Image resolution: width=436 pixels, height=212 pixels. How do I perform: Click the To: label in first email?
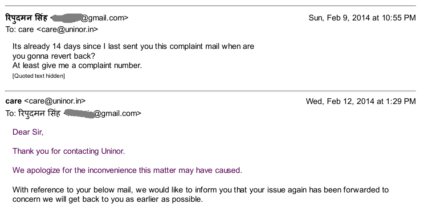click(11, 29)
